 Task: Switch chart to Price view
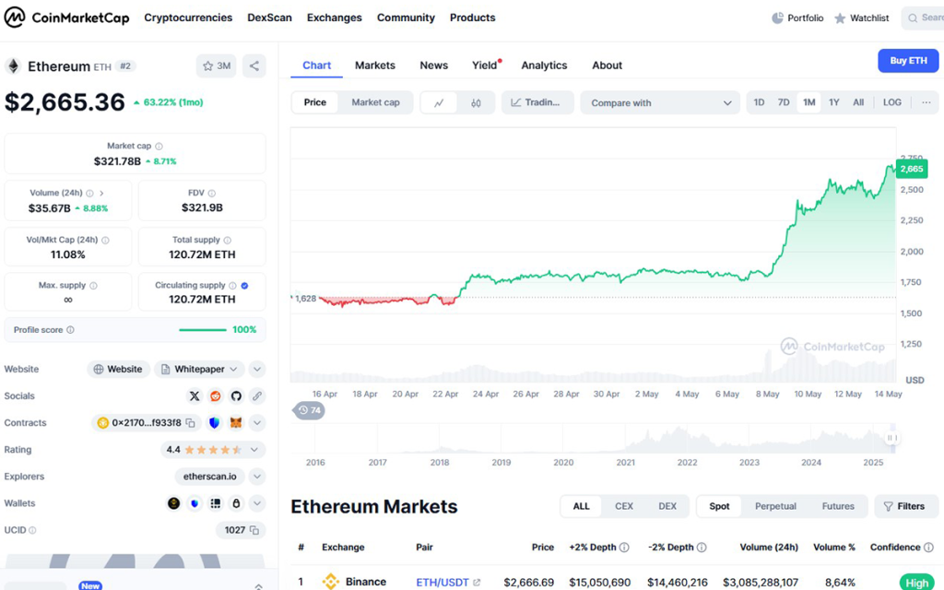(315, 102)
